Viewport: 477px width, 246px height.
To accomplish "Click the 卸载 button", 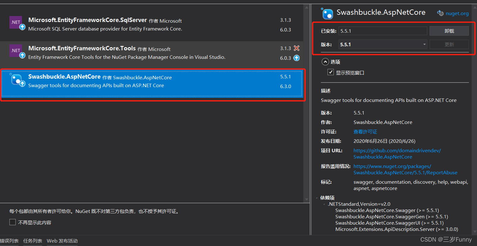I will [x=449, y=31].
